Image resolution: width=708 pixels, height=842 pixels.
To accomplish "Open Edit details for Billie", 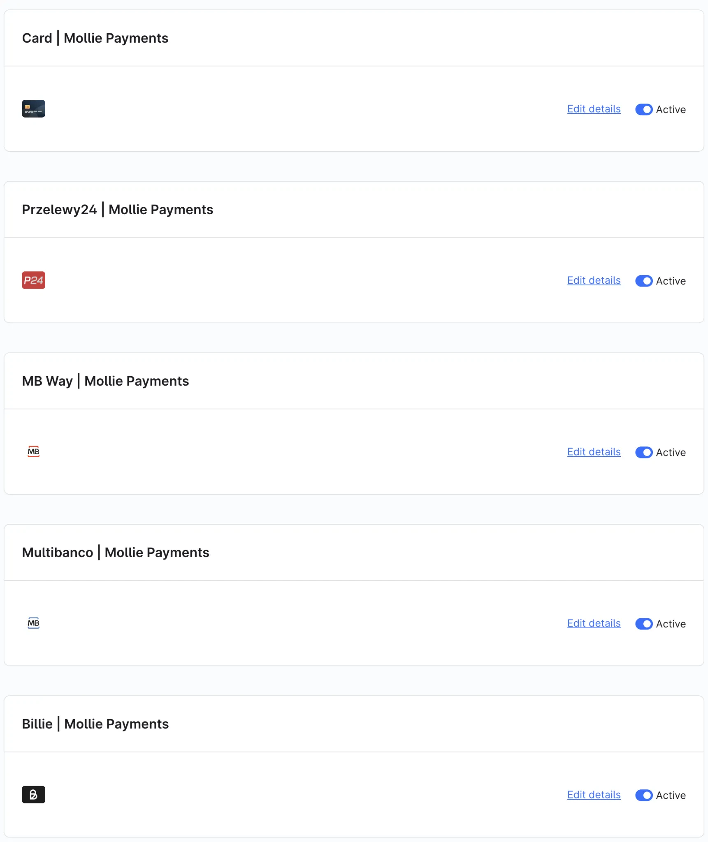I will point(594,795).
